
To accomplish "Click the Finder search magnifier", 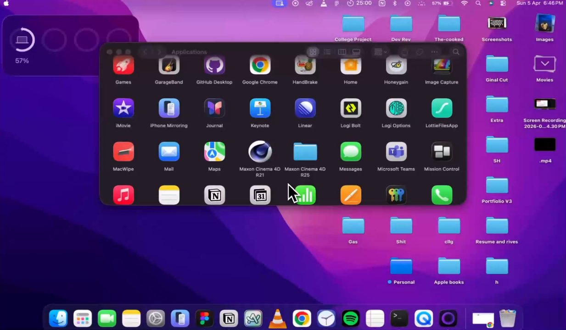I will (456, 52).
